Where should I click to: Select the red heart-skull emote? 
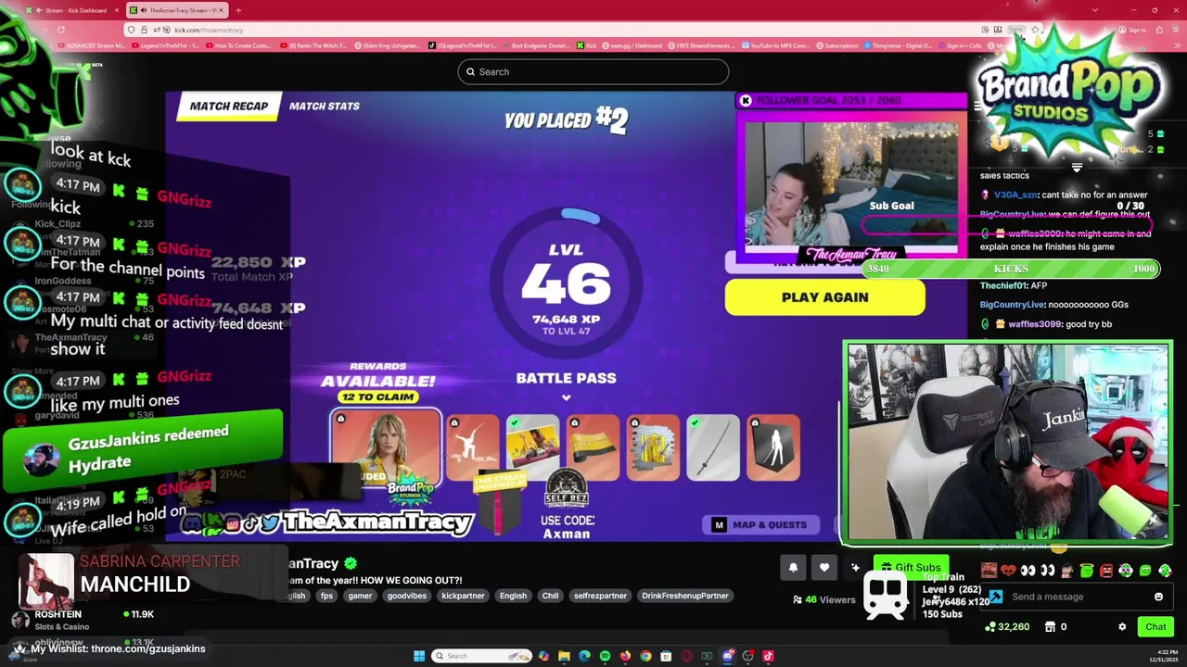click(1008, 571)
